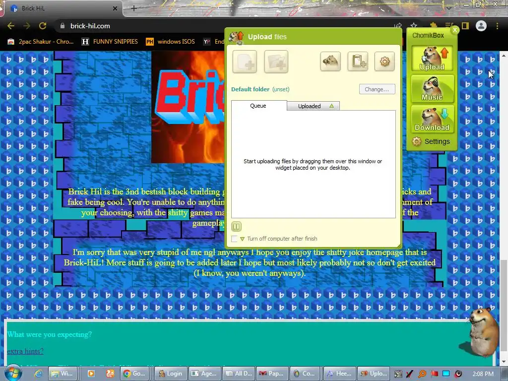Open the media player taskbar icon
Screen dimensions: 508x381
(x=91, y=374)
